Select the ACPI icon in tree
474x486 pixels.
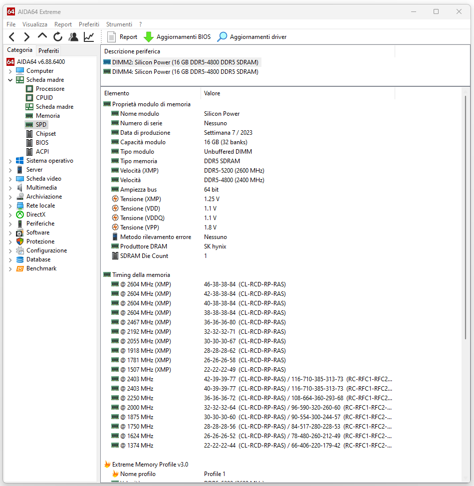[29, 152]
